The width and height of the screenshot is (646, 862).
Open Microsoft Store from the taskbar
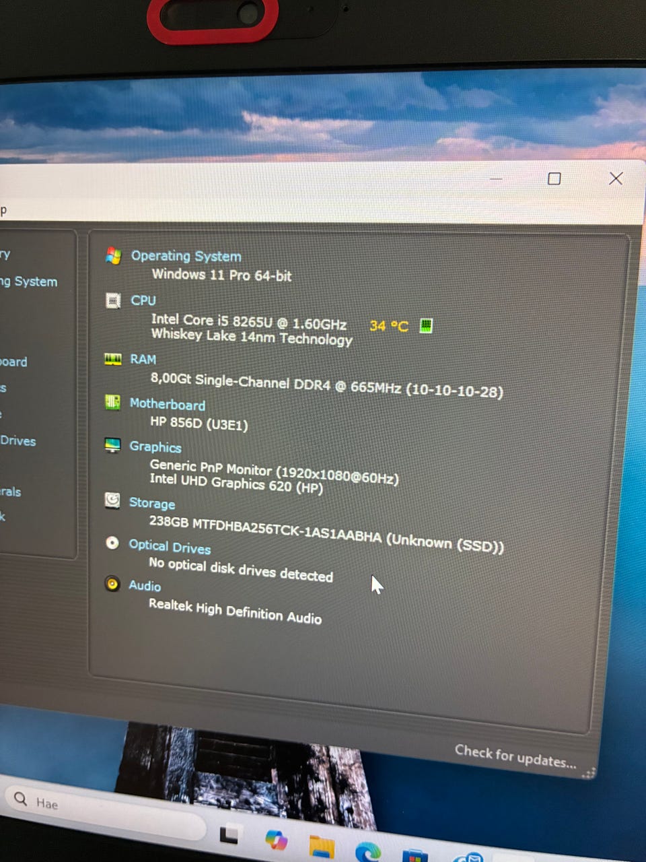tap(415, 856)
